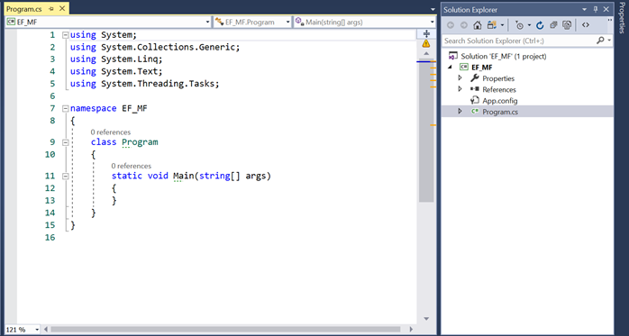Click the Search Solution Explorer field
Screen dimensions: 629x336
tap(520, 41)
